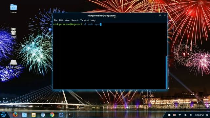Select the GB Volume drive icon
Image resolution: width=210 pixels, height=118 pixels.
(x=13, y=65)
